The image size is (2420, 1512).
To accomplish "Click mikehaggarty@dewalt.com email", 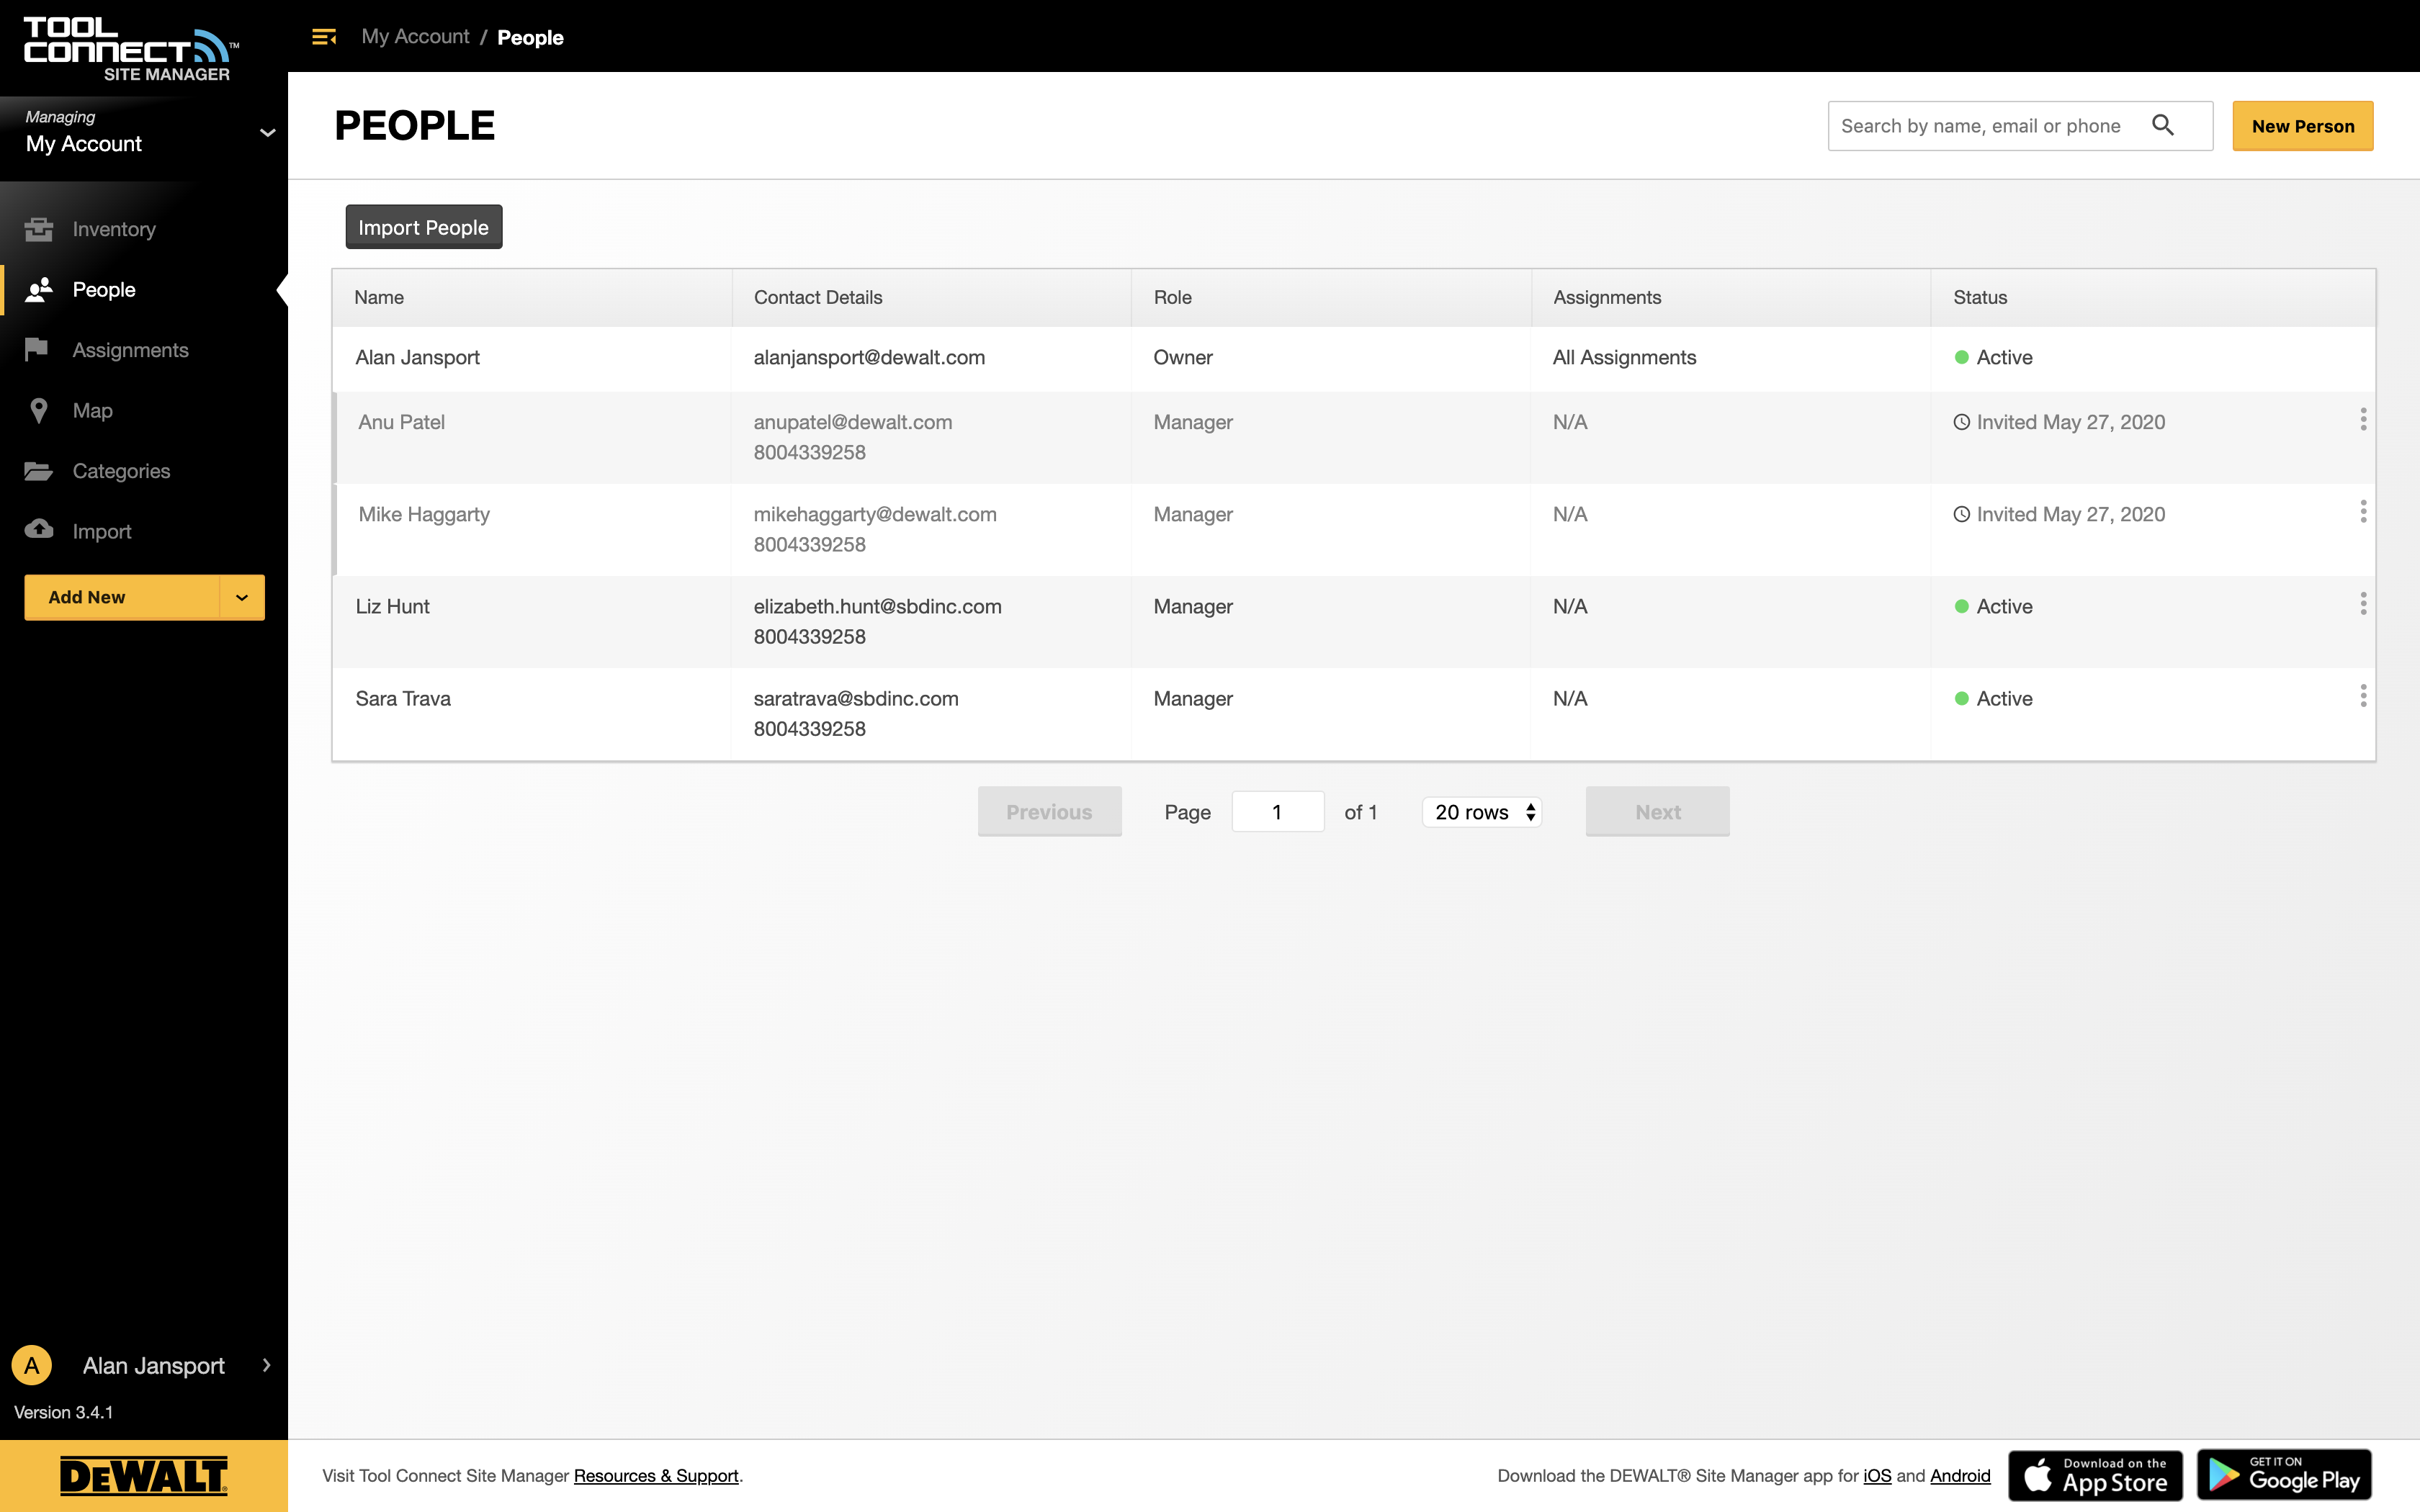I will 875,514.
